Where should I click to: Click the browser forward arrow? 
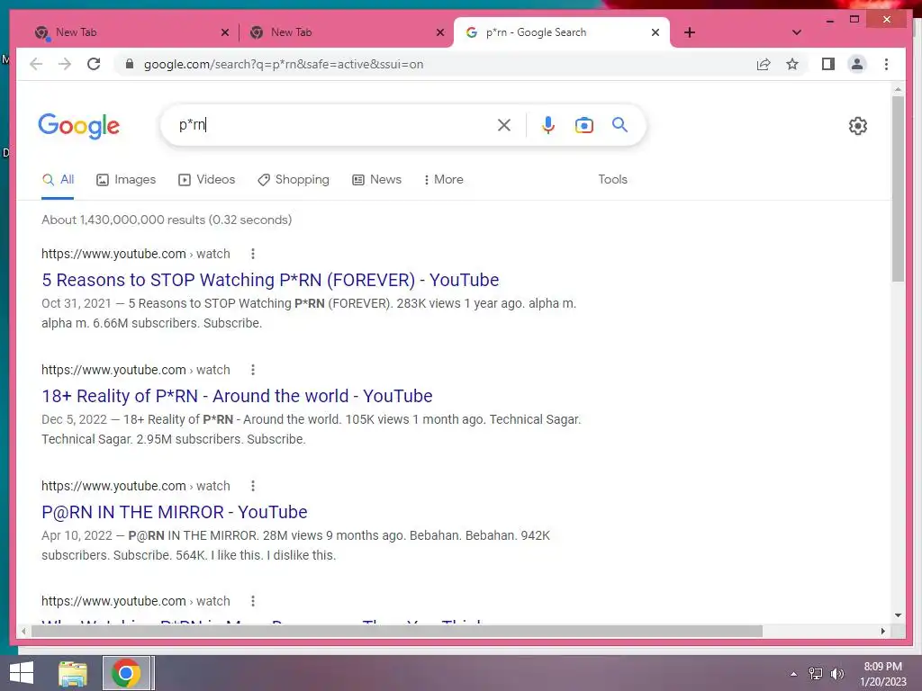(x=65, y=64)
